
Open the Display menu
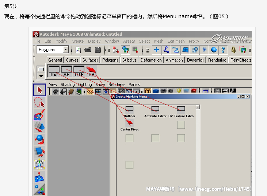[94, 41]
